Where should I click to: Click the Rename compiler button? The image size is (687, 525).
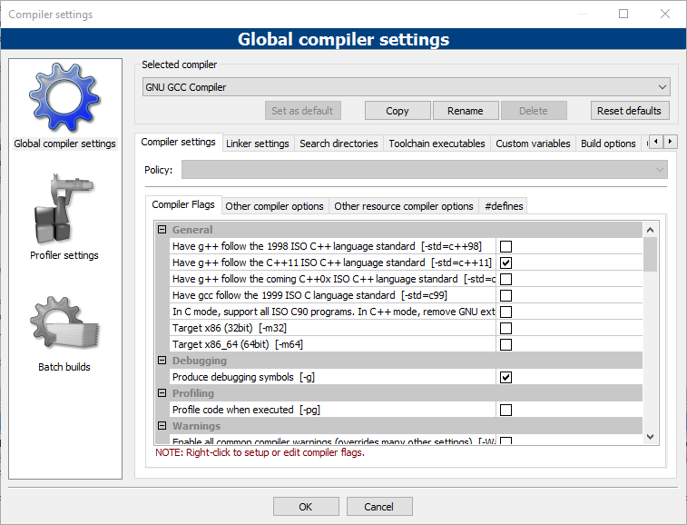pyautogui.click(x=466, y=111)
